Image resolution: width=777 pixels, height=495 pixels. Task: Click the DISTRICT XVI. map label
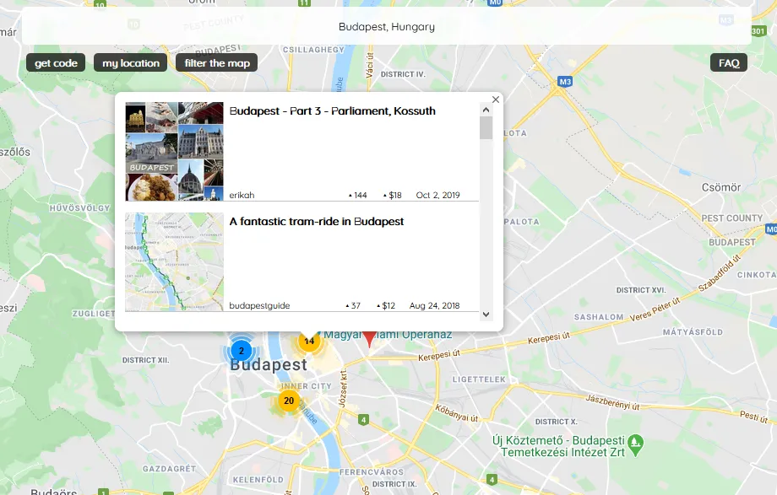pyautogui.click(x=641, y=290)
